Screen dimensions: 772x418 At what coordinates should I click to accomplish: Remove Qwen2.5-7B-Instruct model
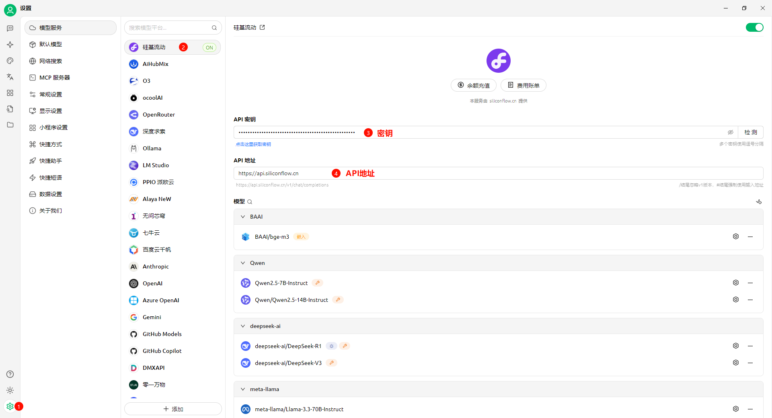(x=750, y=283)
